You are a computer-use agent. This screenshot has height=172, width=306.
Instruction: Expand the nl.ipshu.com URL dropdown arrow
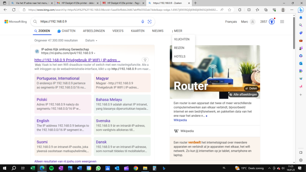point(95,53)
